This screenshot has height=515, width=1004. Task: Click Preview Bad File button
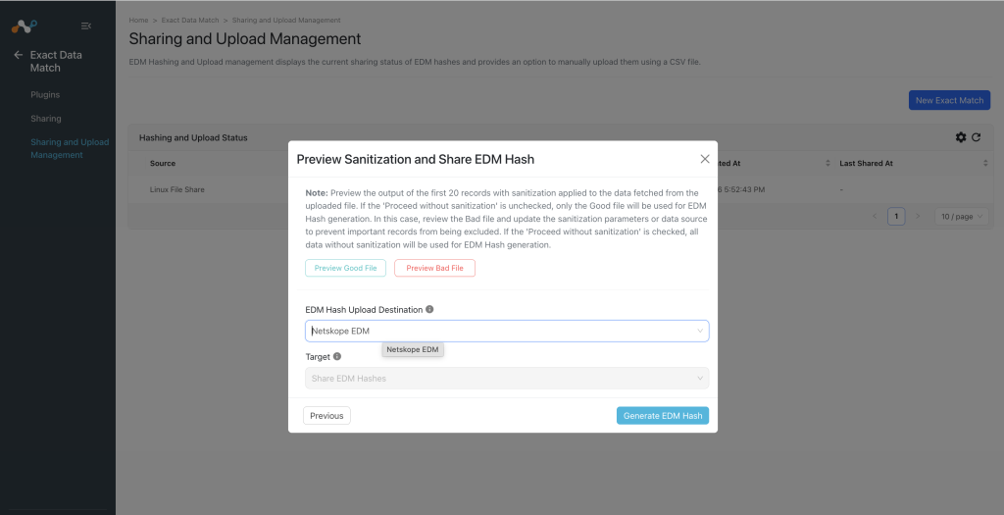click(434, 268)
